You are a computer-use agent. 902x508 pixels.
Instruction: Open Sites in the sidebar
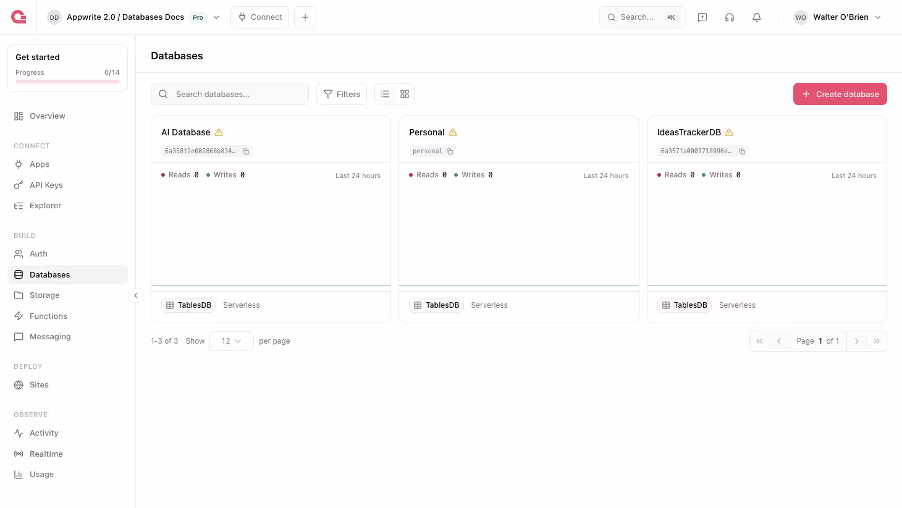(67, 385)
